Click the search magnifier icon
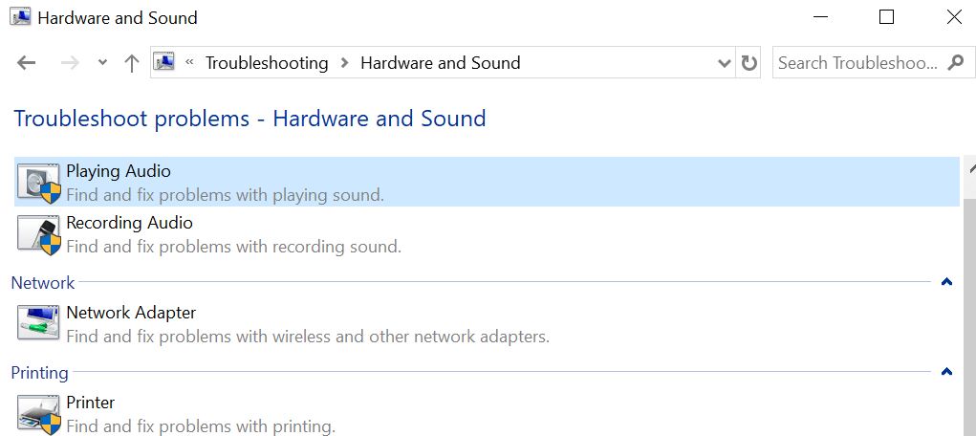This screenshot has width=976, height=436. pyautogui.click(x=956, y=62)
